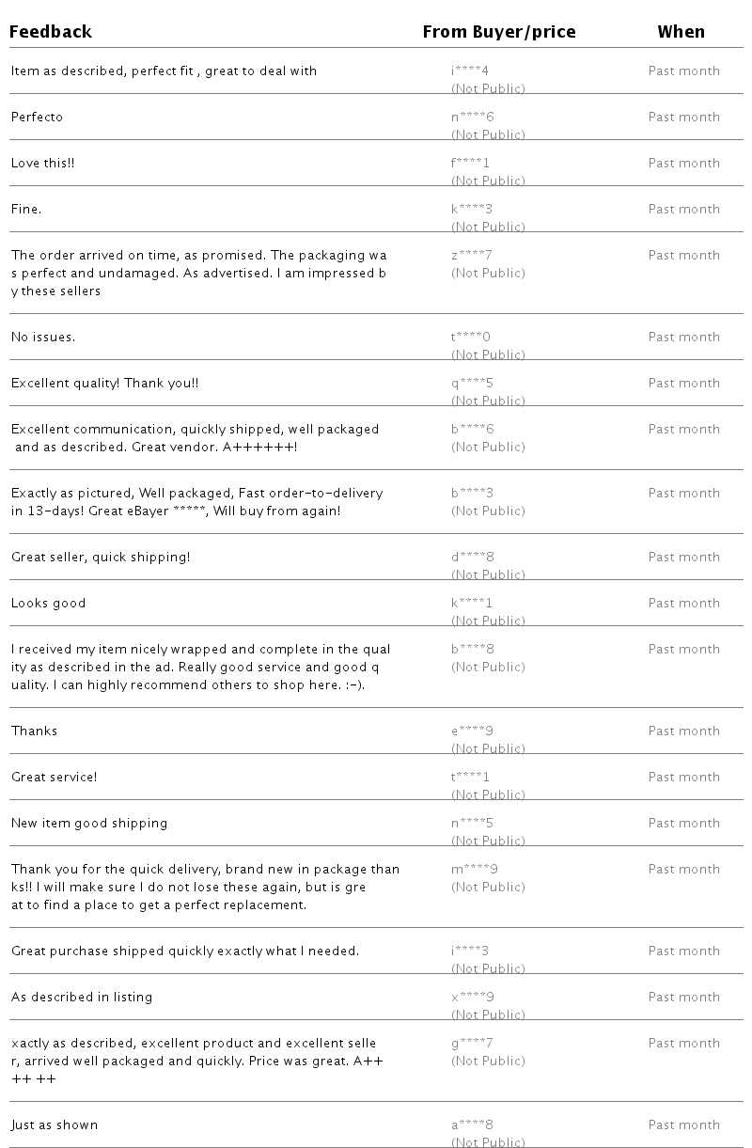Click the From Buyer/price column header
This screenshot has width=752, height=1148.
pyautogui.click(x=499, y=32)
